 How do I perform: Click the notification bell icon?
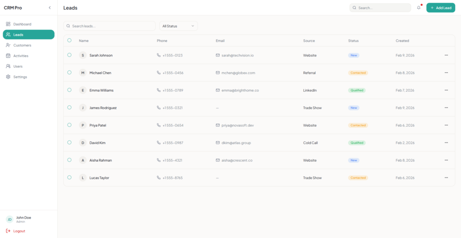pos(419,8)
